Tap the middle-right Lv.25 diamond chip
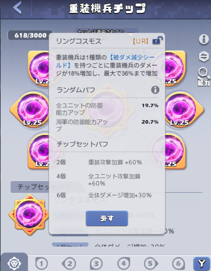 click(184, 110)
